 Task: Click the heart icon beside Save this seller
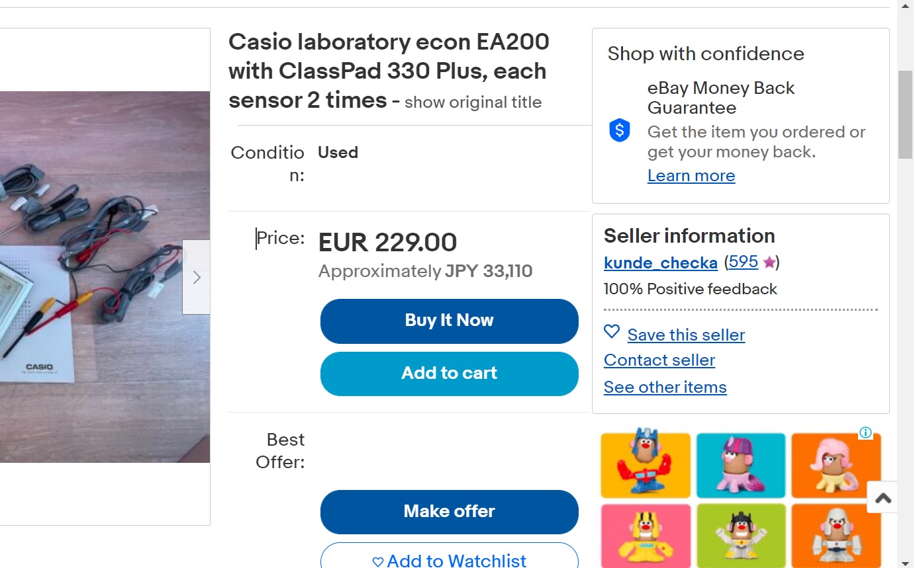(x=612, y=332)
